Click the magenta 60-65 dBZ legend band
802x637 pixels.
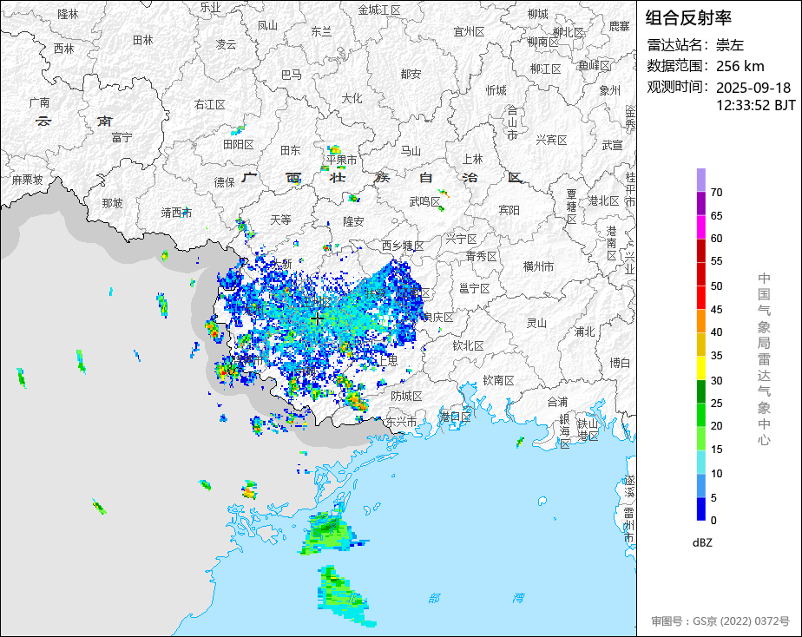pyautogui.click(x=700, y=227)
